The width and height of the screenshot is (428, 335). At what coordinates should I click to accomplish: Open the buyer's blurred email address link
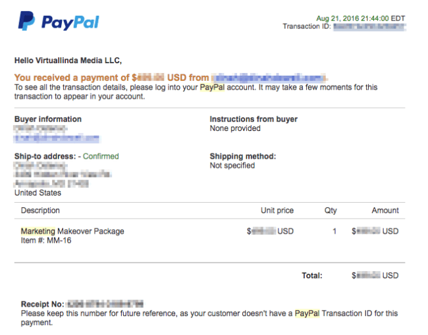tap(57, 138)
